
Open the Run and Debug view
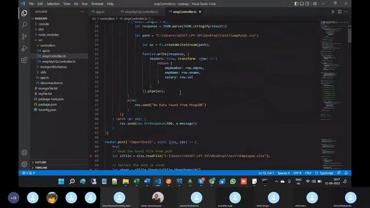[24, 48]
